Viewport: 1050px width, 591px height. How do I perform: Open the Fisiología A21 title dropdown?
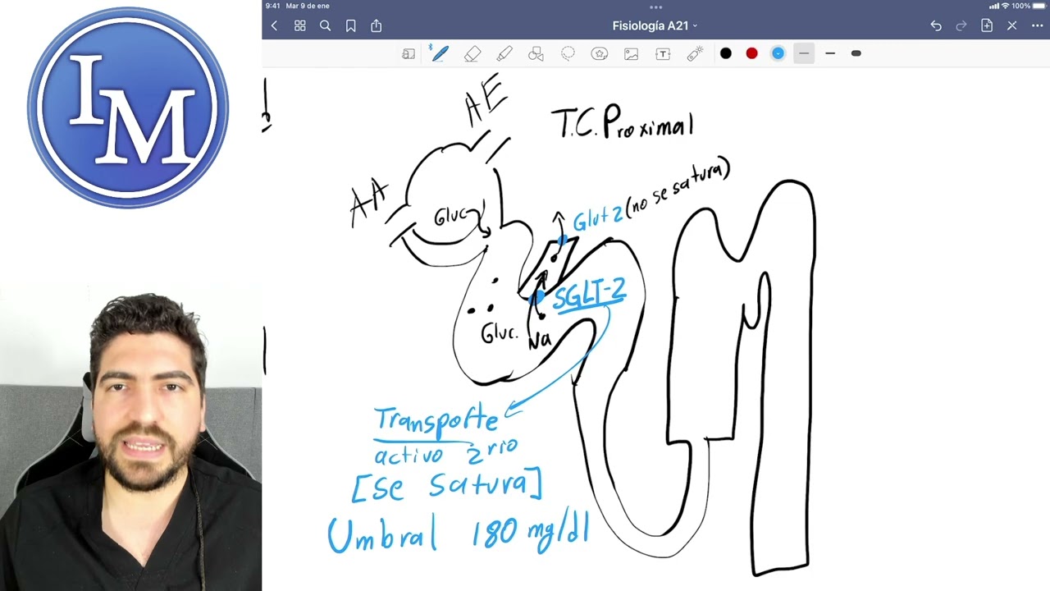point(655,26)
